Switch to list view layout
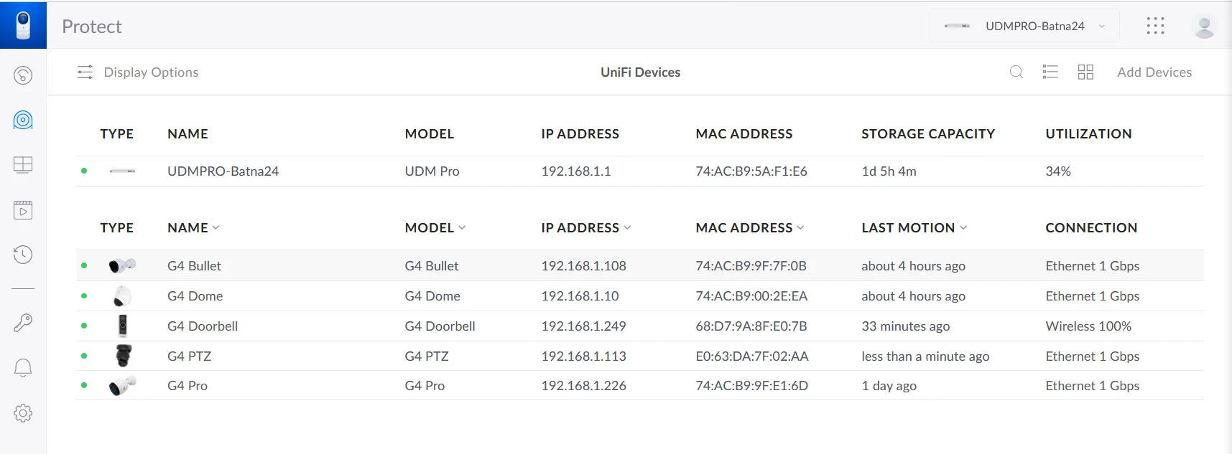This screenshot has height=454, width=1232. pos(1050,72)
